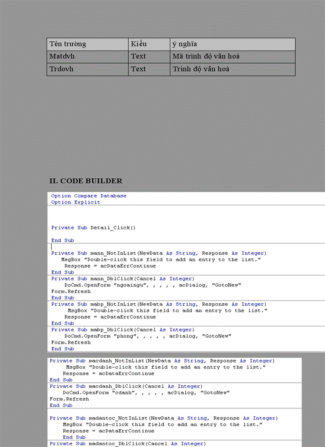The width and height of the screenshot is (325, 447).
Task: Click the mann_DblClick procedure declaration line
Action: click(x=122, y=279)
